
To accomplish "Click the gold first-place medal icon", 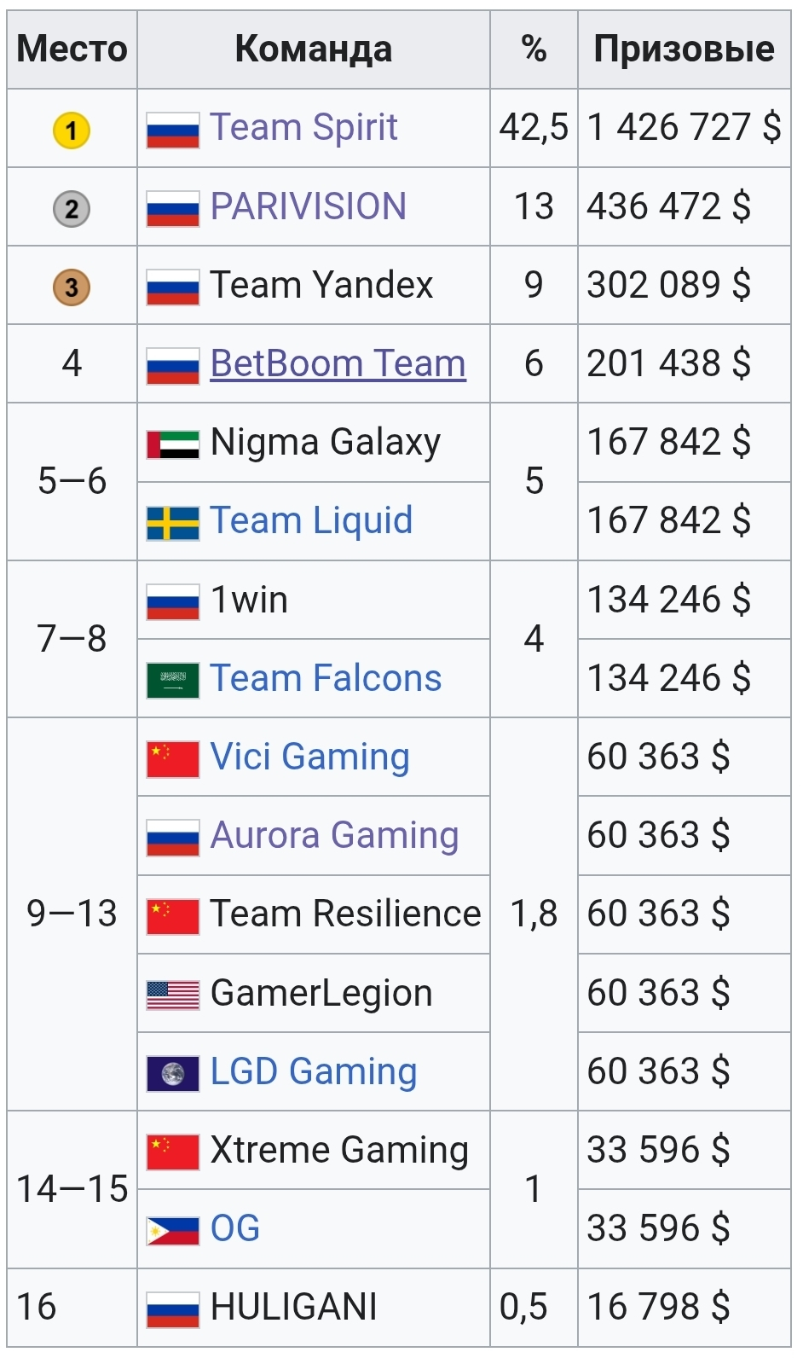I will (x=72, y=131).
